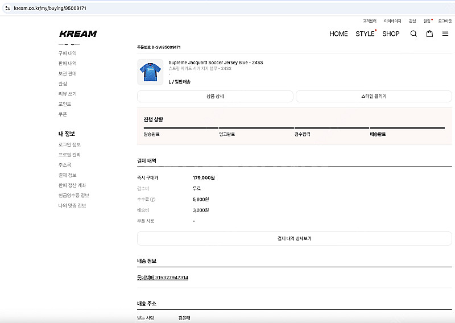Open the search magnifier icon
This screenshot has width=455, height=323.
point(413,34)
